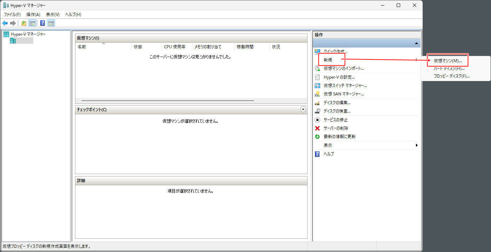Click the red X delete server icon
This screenshot has width=491, height=252.
pyautogui.click(x=317, y=128)
